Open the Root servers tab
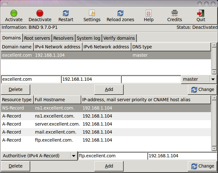Screen dimensions: 218x173 coord(37,38)
